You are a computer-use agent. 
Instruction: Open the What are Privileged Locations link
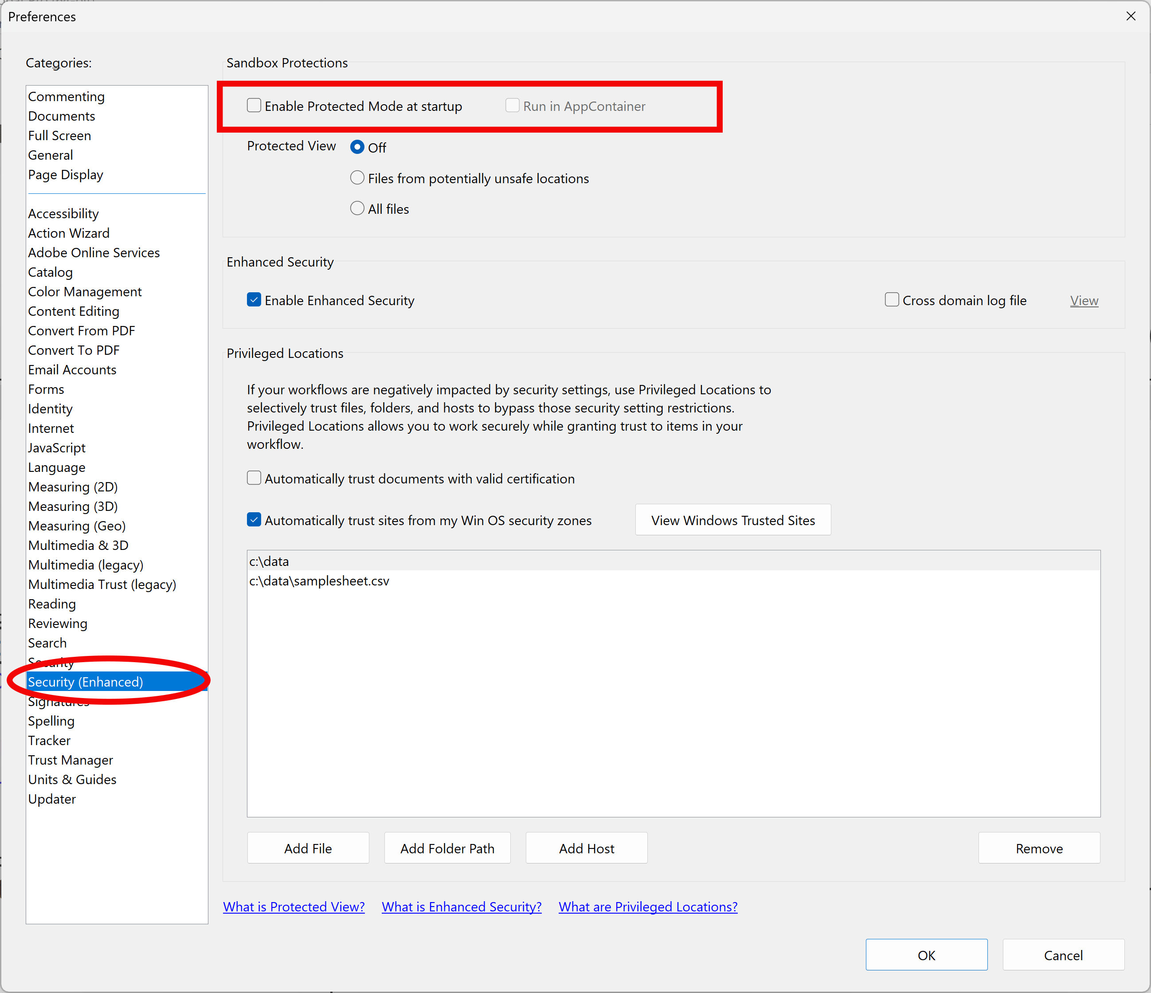click(647, 907)
